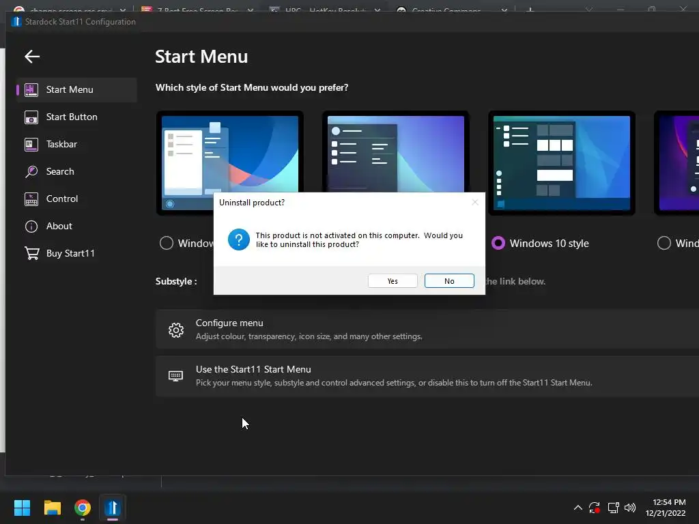Image resolution: width=699 pixels, height=524 pixels.
Task: Choose the dark rounded menu style thumbnail
Action: point(395,152)
